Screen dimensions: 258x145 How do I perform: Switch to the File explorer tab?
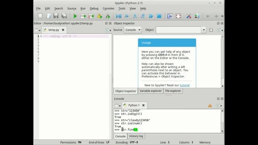coord(173,91)
